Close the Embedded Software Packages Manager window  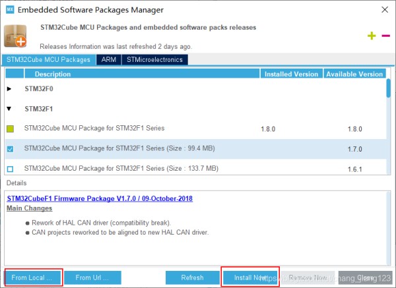[x=385, y=10]
